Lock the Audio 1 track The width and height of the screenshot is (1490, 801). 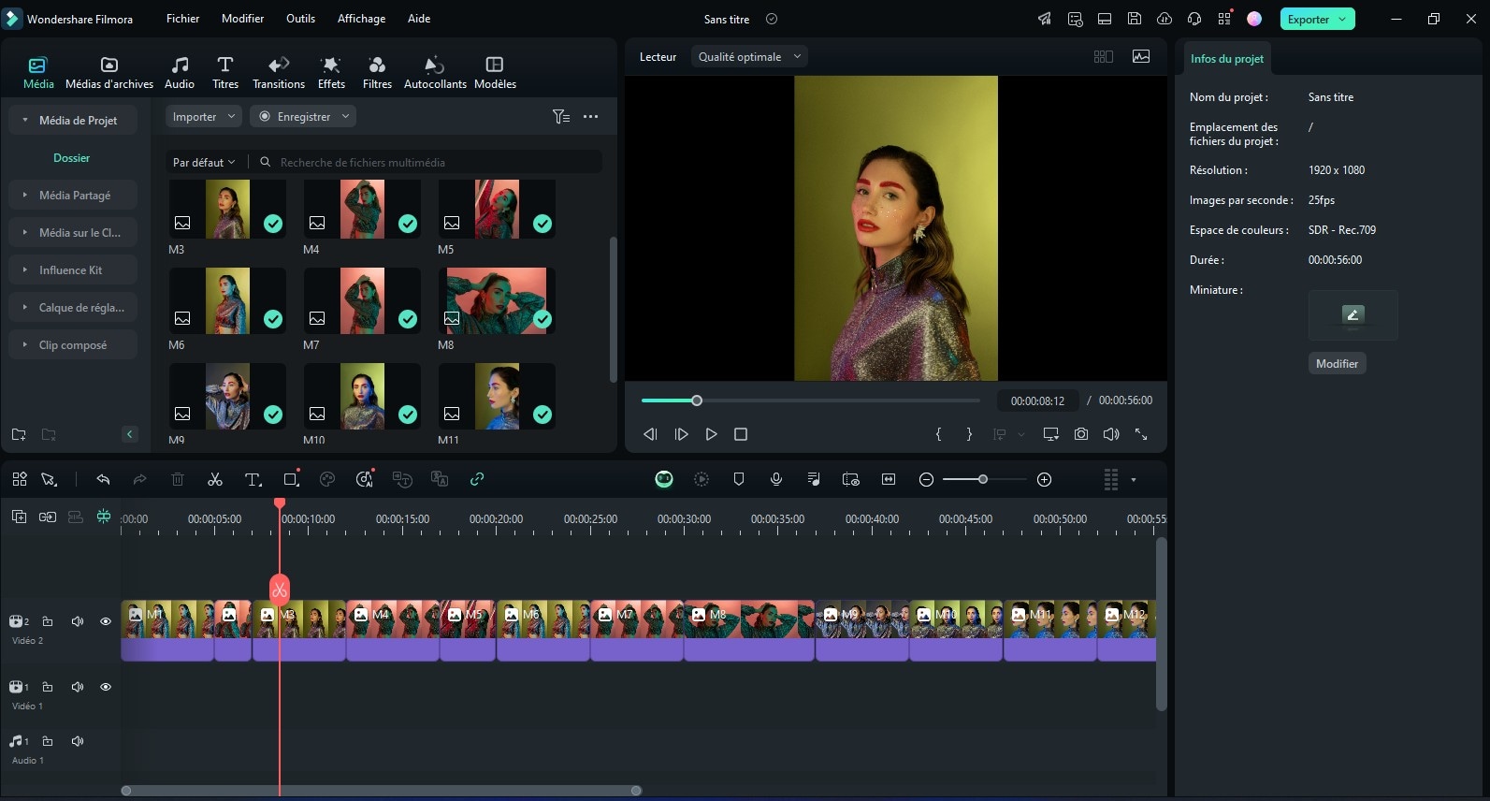(x=48, y=741)
